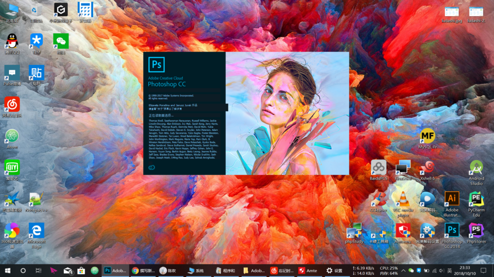Switch to the Adob... folder taskbar window
494x277 pixels.
(254, 270)
